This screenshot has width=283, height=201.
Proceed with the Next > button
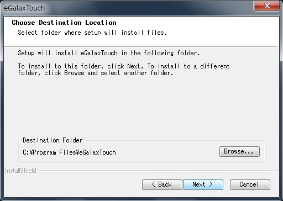click(x=203, y=184)
